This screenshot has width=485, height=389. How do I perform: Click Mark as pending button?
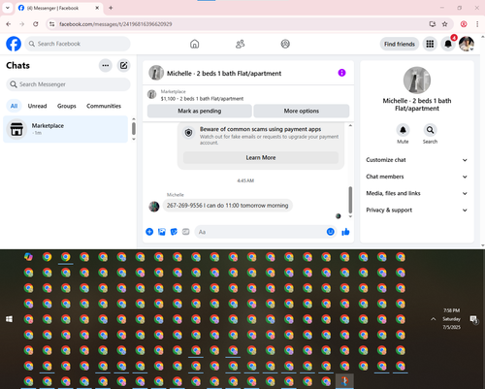click(200, 111)
